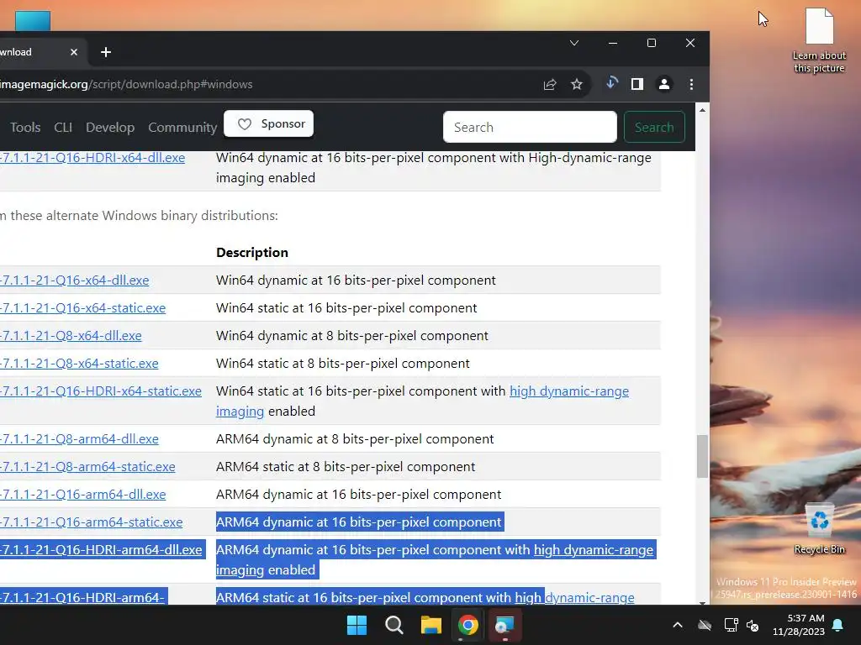Download 7.1.1-21-Q8-x64-static.exe link
The height and width of the screenshot is (645, 861).
tap(79, 364)
